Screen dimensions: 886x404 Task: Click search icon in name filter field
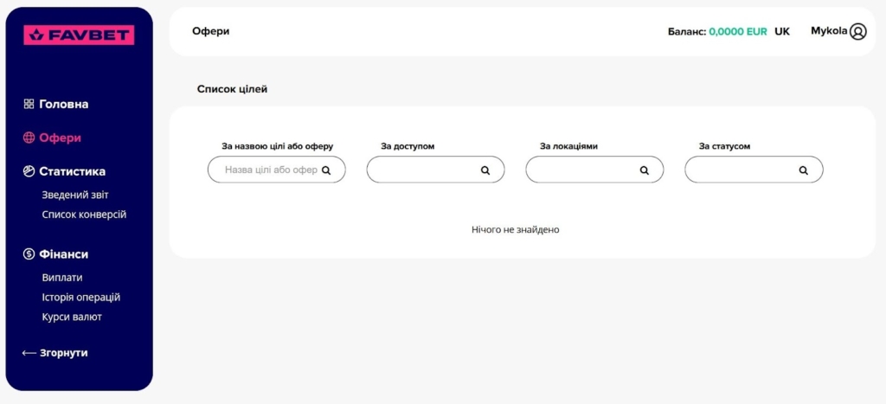tap(326, 170)
